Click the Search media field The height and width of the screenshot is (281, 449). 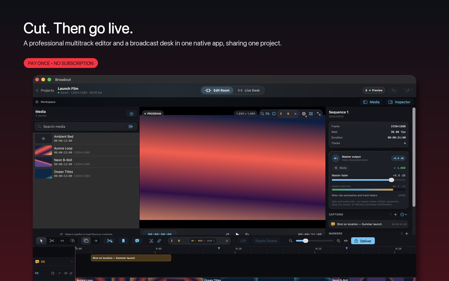[x=86, y=126]
